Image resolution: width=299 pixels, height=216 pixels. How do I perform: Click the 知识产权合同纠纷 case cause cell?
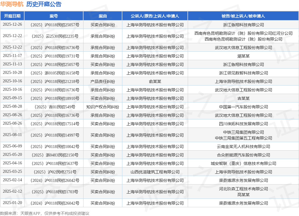point(102,107)
